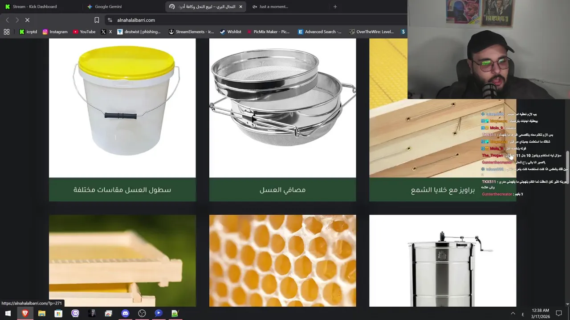Image resolution: width=570 pixels, height=320 pixels.
Task: Open the Steam Wishlist bookmark
Action: point(230,32)
